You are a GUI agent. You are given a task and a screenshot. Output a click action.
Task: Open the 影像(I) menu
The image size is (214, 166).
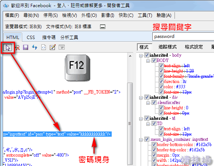(108, 15)
